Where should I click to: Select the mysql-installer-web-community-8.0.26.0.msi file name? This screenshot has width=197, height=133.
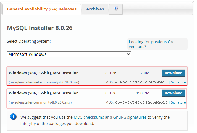[44, 82]
